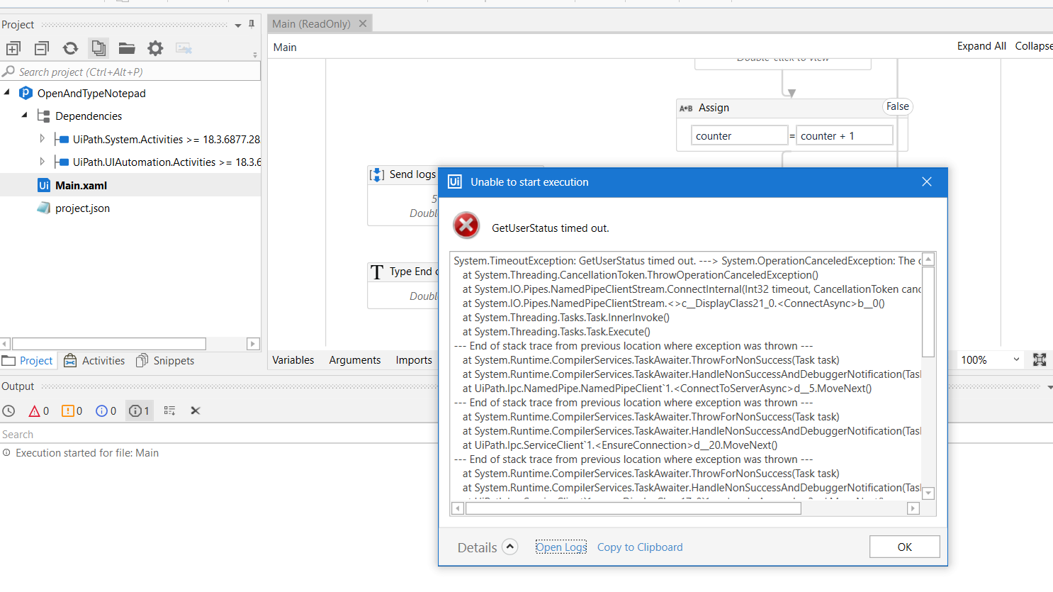Click project tree horizontal scrollbar right arrow

pos(253,344)
